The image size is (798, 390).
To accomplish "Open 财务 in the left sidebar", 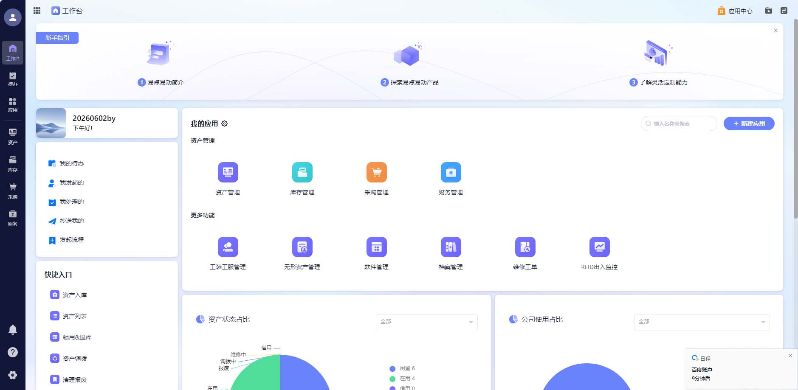I will pos(13,218).
